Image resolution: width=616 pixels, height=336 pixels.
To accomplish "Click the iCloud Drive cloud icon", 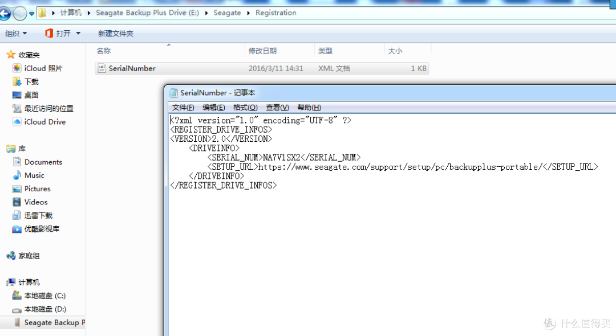I will pyautogui.click(x=17, y=121).
